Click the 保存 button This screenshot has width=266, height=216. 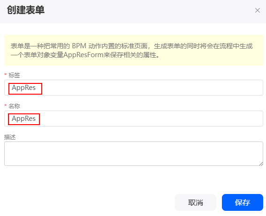coord(243,202)
